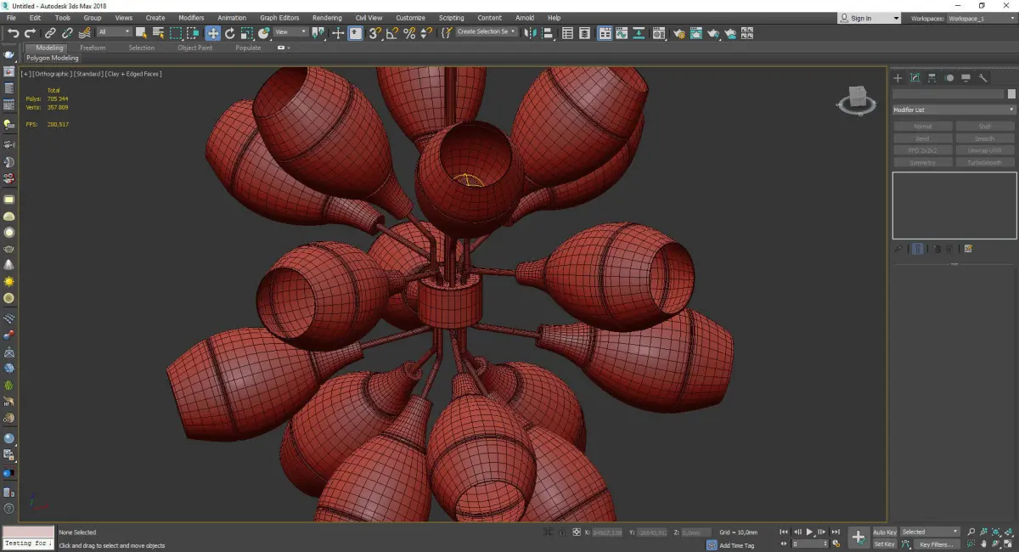The width and height of the screenshot is (1019, 552).
Task: Click the Key Filters button
Action: pos(935,544)
